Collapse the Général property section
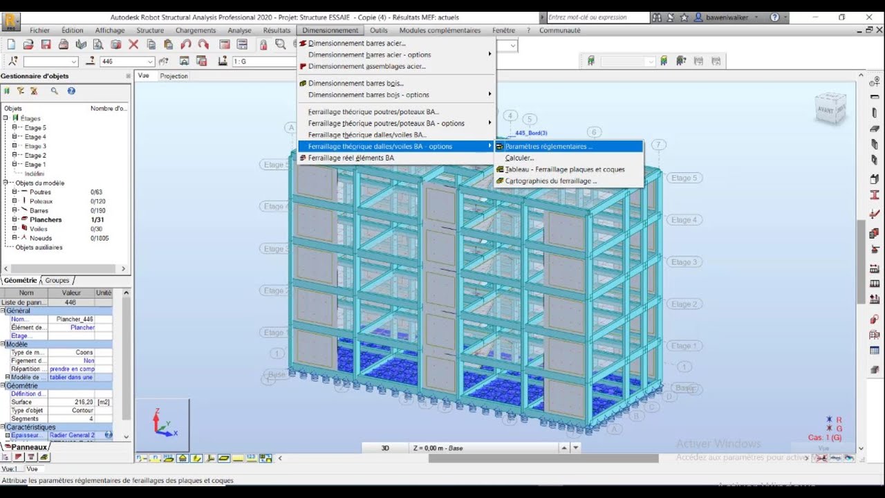Viewport: 885px width, 498px height. 3,311
